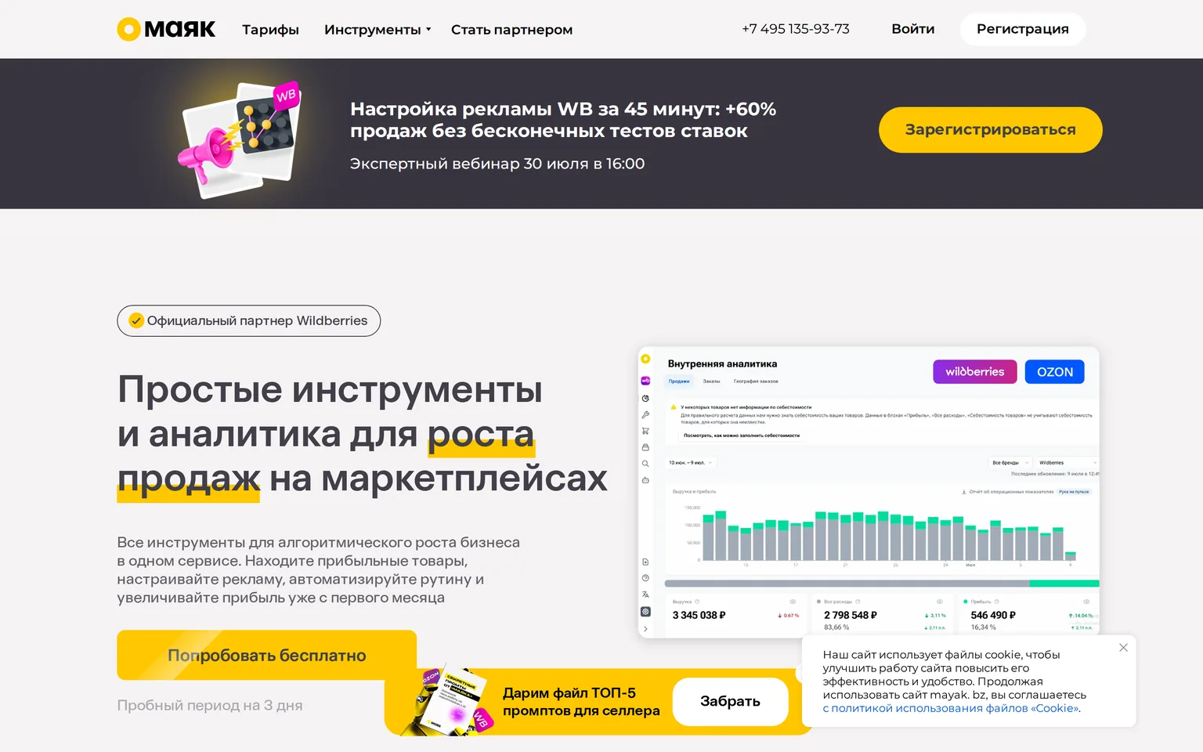
Task: Expand the Инструменты dropdown menu
Action: coord(378,30)
